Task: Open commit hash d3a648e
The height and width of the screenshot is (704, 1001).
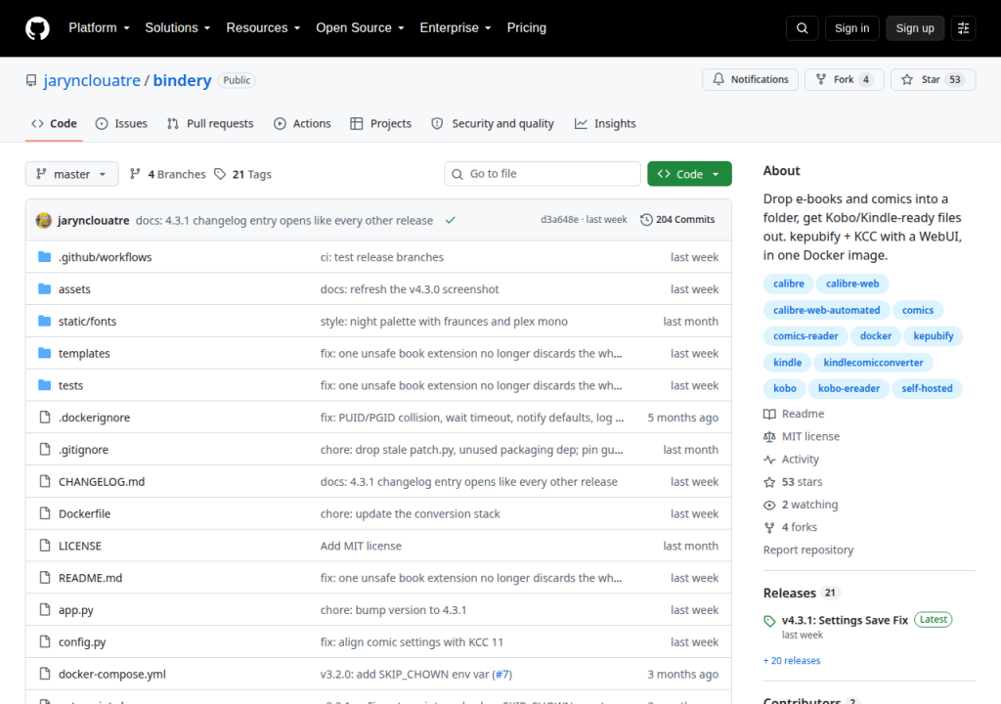Action: pos(559,220)
